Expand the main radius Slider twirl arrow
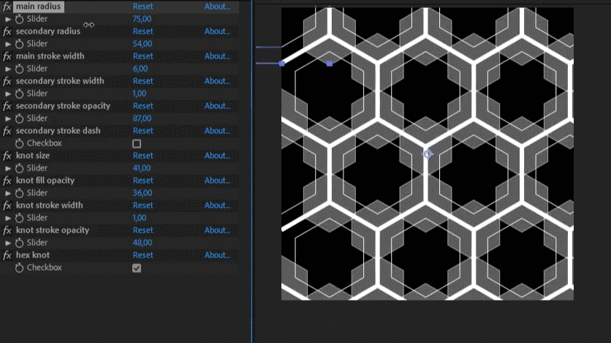The width and height of the screenshot is (611, 343). click(8, 19)
